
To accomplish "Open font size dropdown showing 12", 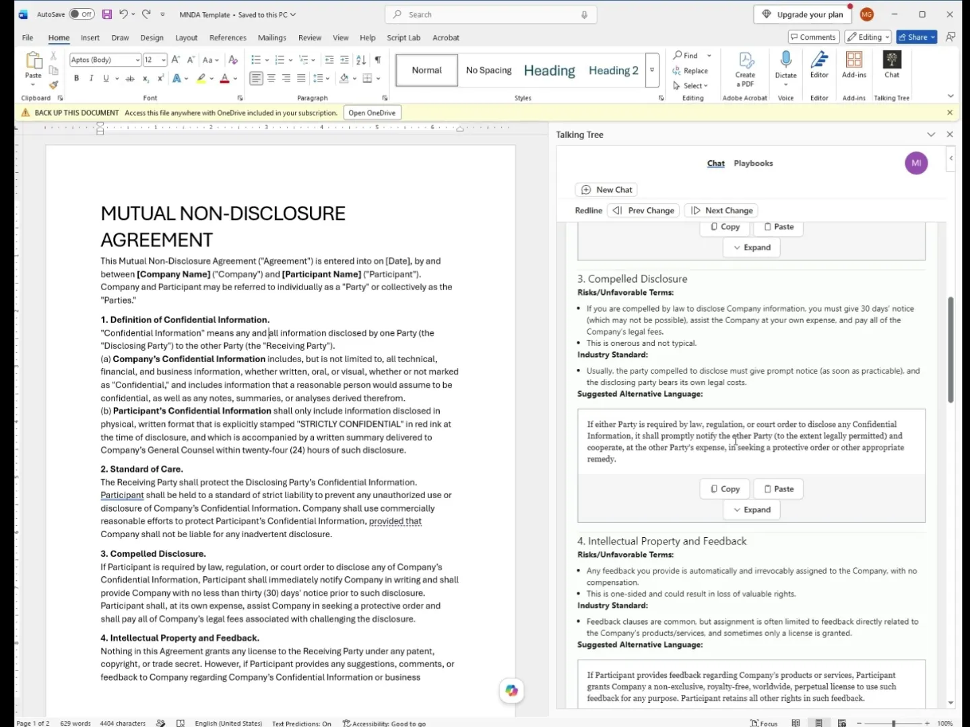I will coord(164,60).
